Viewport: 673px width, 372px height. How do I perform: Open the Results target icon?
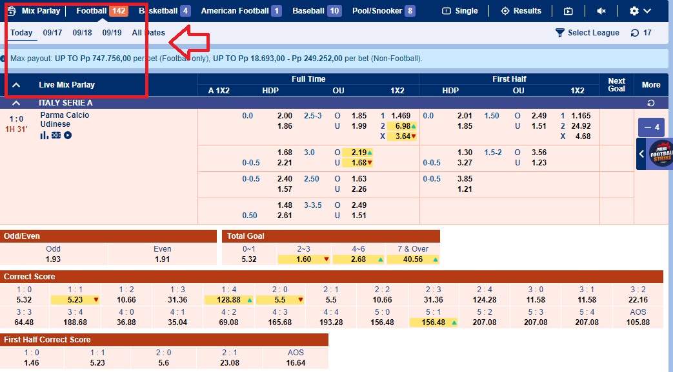click(x=505, y=11)
